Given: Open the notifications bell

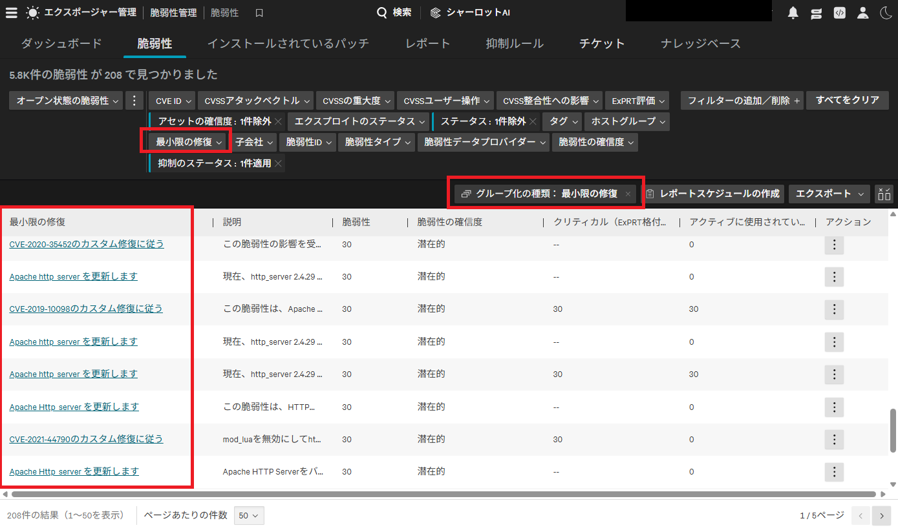Looking at the screenshot, I should [793, 12].
